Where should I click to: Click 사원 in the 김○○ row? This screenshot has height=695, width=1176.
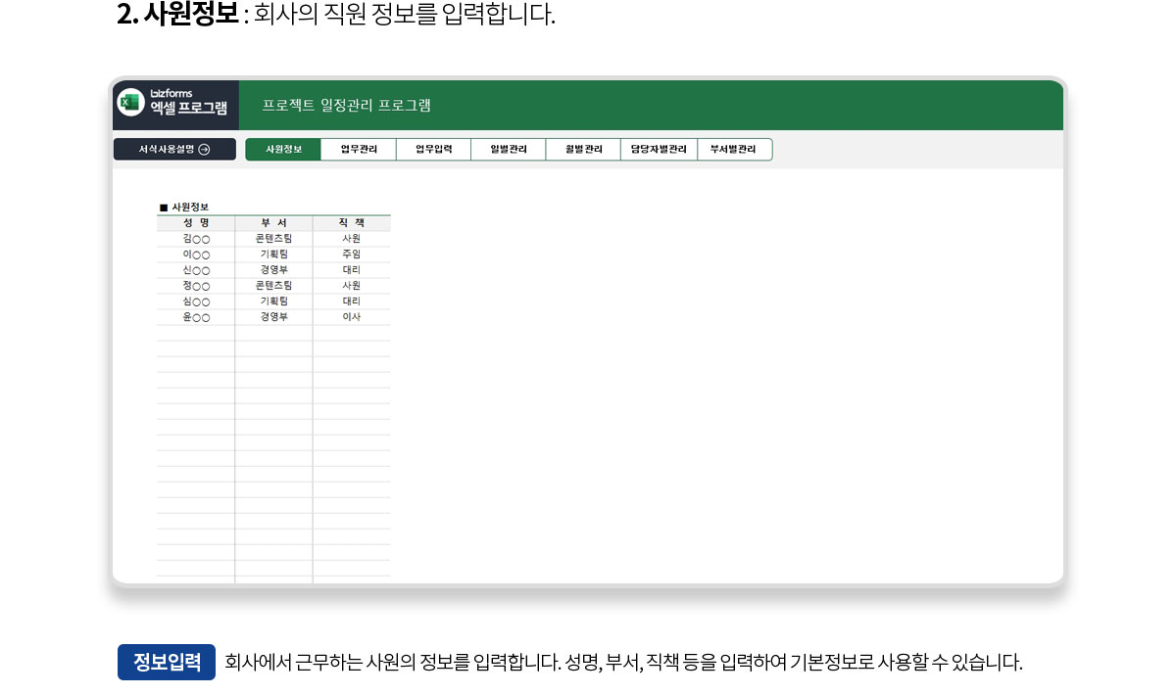point(352,239)
